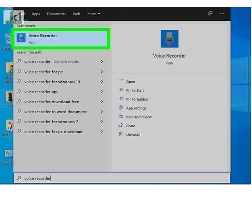Expand chevron next to 'voice recorder for windows 7'

coord(102,122)
